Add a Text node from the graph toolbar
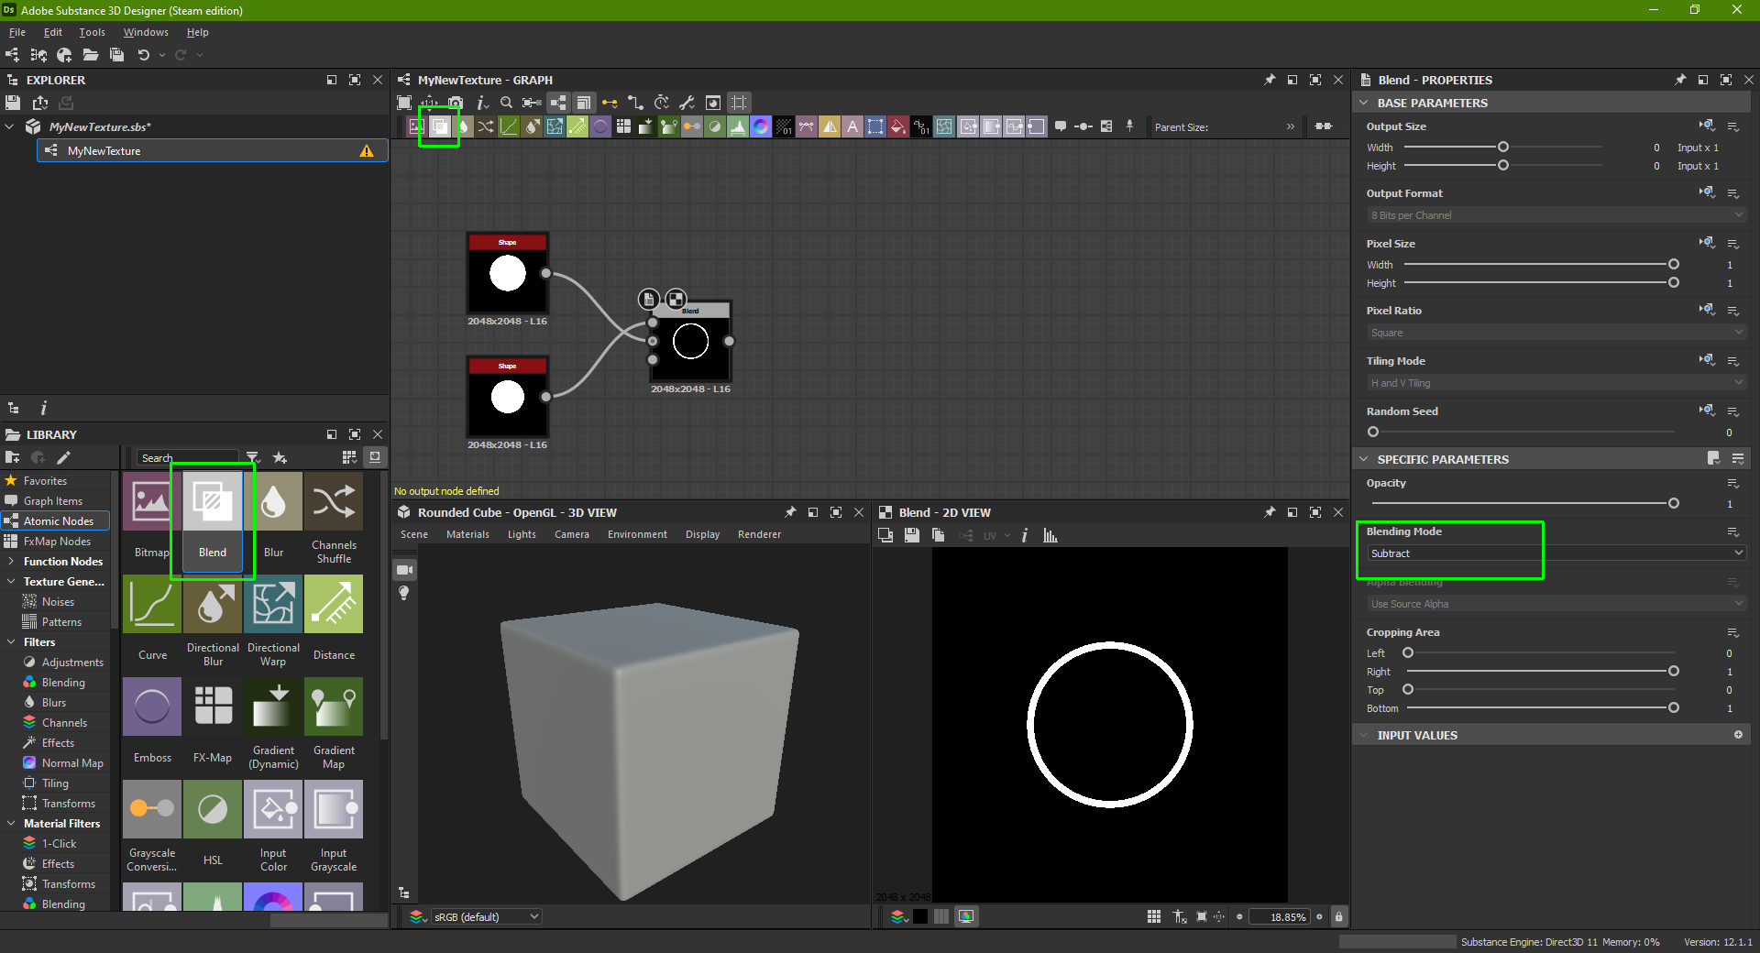This screenshot has width=1760, height=953. (852, 126)
